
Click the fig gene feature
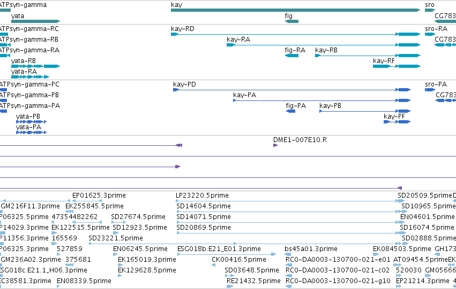click(x=291, y=21)
